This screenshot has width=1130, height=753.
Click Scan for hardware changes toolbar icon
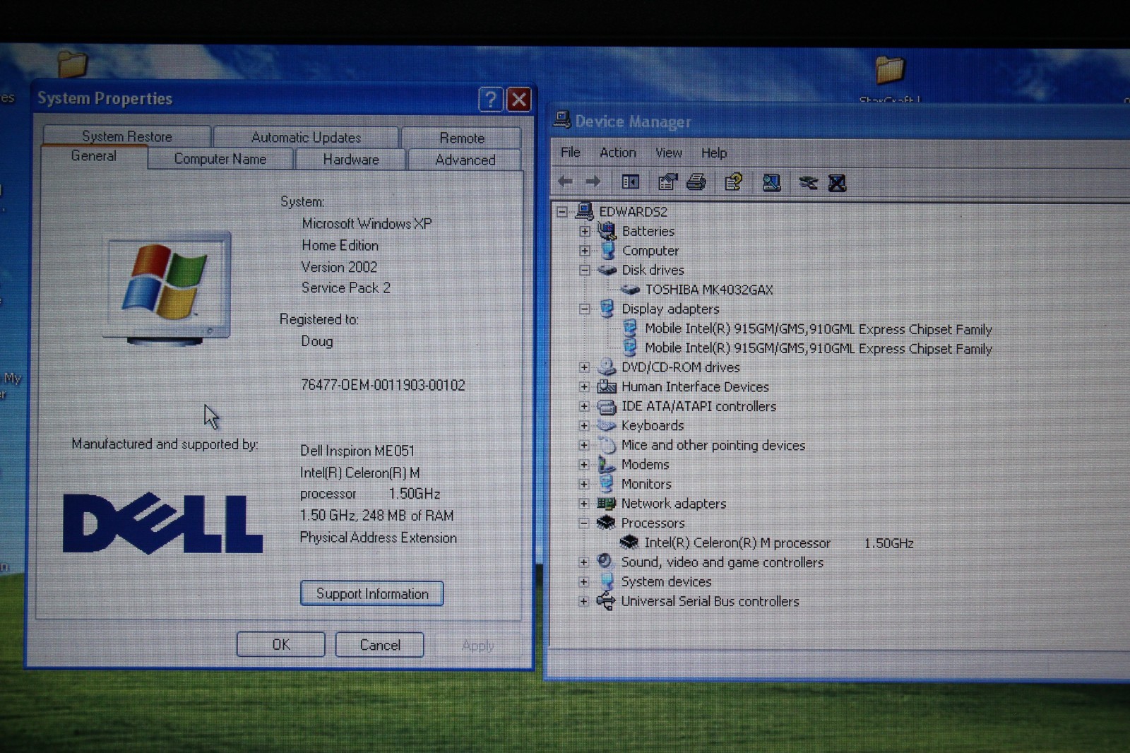tap(771, 183)
